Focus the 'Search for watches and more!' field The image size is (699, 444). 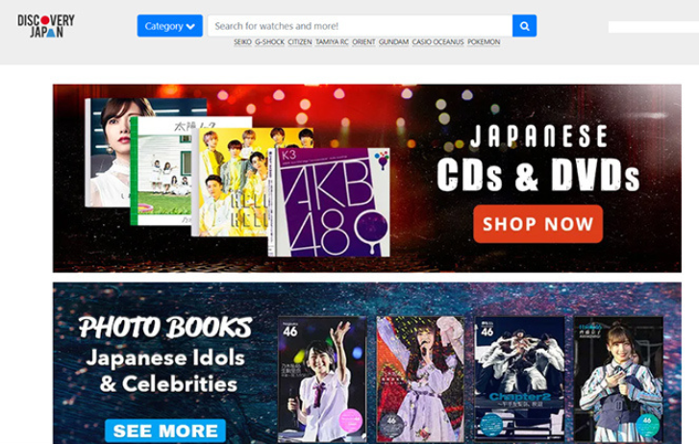click(x=360, y=26)
